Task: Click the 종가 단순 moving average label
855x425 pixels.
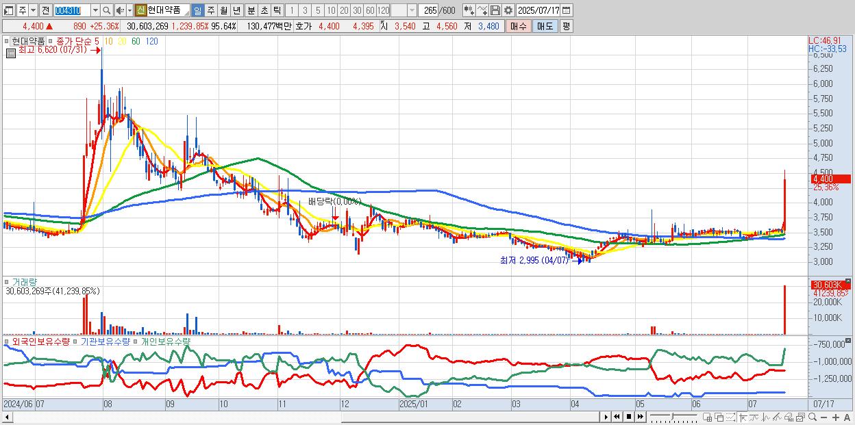Action: pyautogui.click(x=74, y=41)
